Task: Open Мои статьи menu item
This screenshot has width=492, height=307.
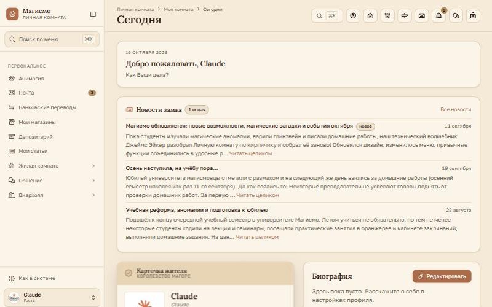Action: tap(52, 151)
